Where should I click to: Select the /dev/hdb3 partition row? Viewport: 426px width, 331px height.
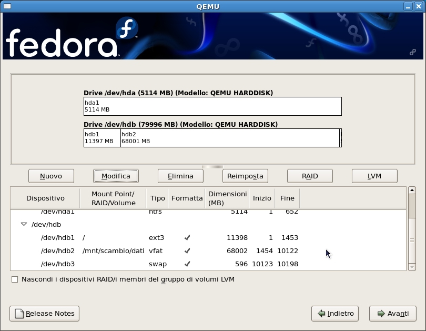pos(208,264)
